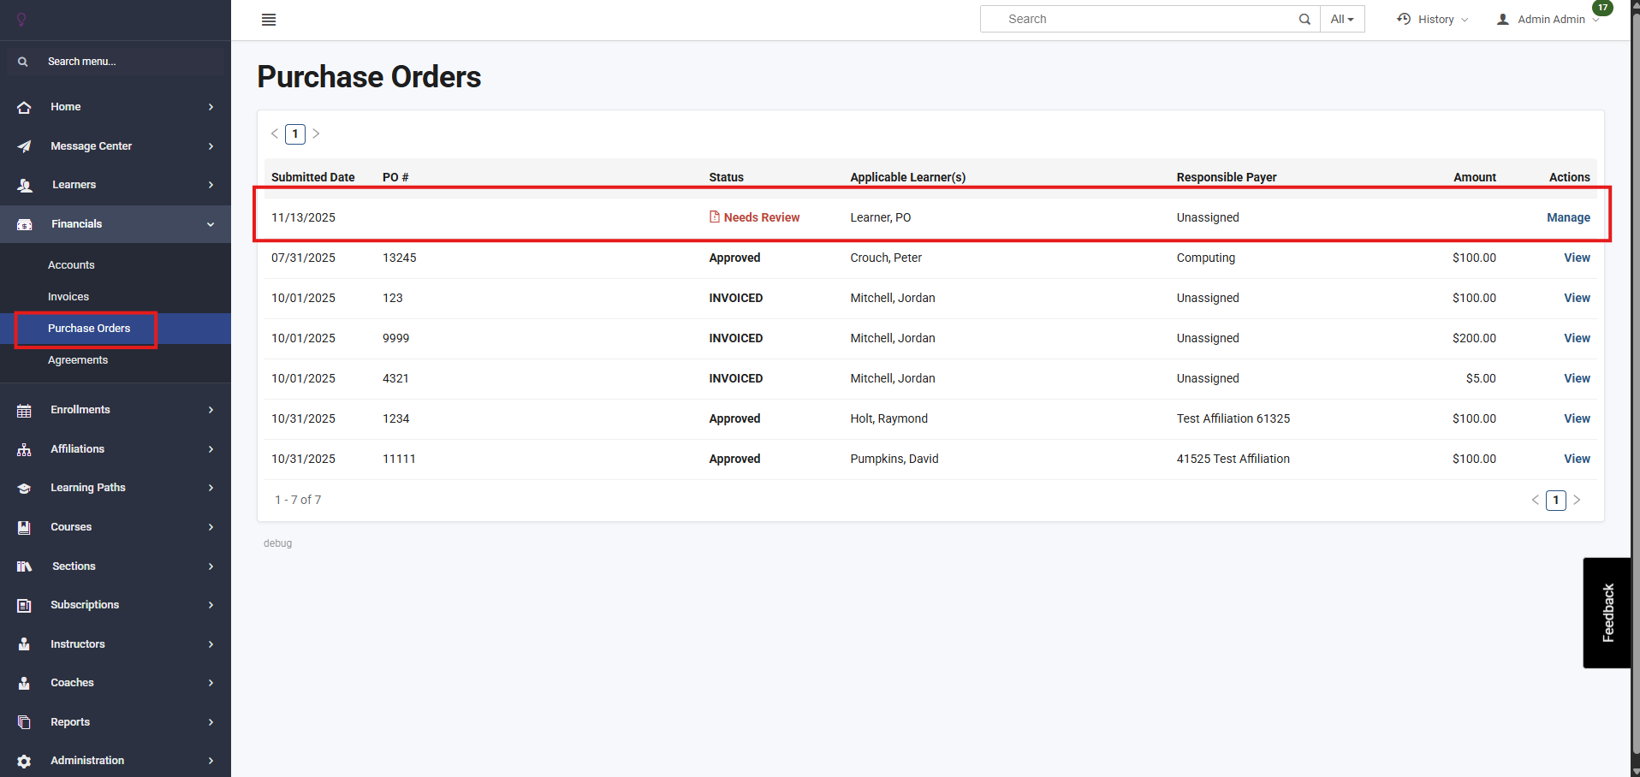Screen dimensions: 1640x777
Task: Go to next page in top pagination
Action: [316, 133]
